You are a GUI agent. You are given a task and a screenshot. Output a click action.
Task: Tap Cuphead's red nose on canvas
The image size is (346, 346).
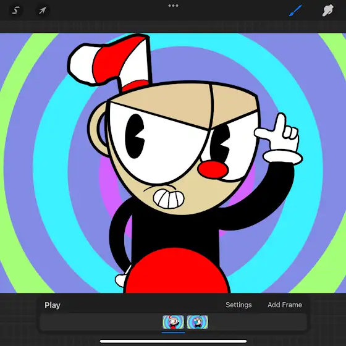213,169
